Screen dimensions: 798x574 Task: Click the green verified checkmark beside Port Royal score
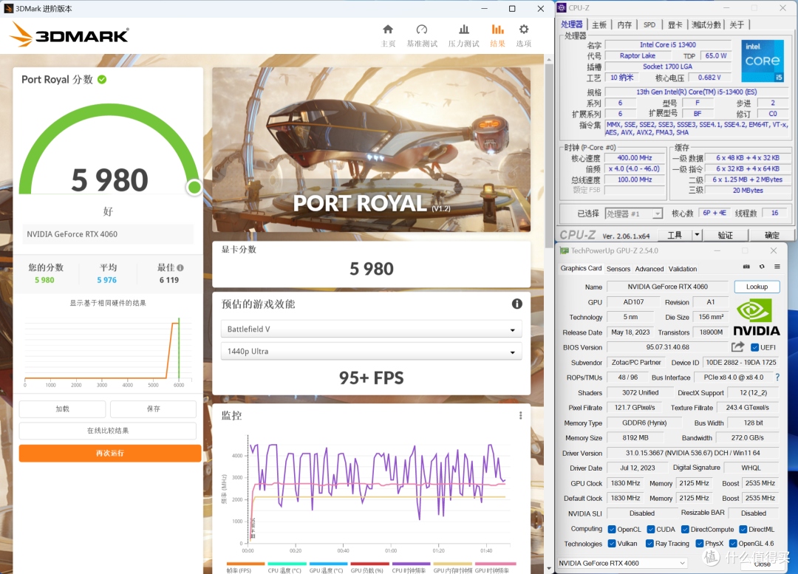coord(102,79)
